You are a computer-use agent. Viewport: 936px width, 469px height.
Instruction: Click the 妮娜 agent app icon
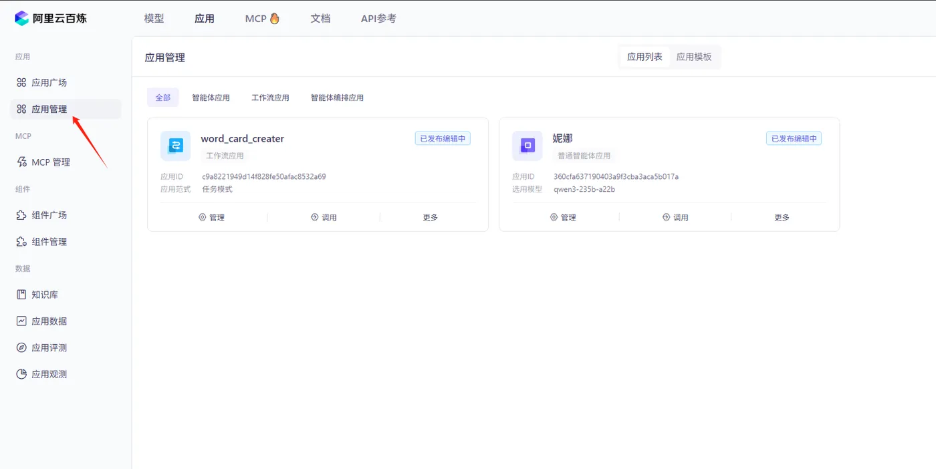click(x=528, y=146)
